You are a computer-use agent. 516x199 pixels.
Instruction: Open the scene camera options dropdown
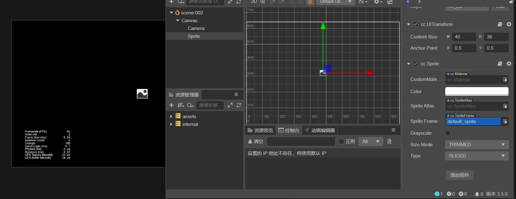[363, 2]
